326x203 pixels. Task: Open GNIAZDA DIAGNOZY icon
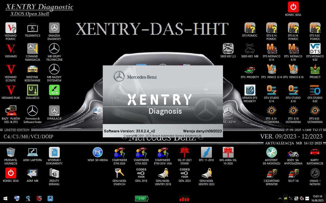pyautogui.click(x=54, y=28)
